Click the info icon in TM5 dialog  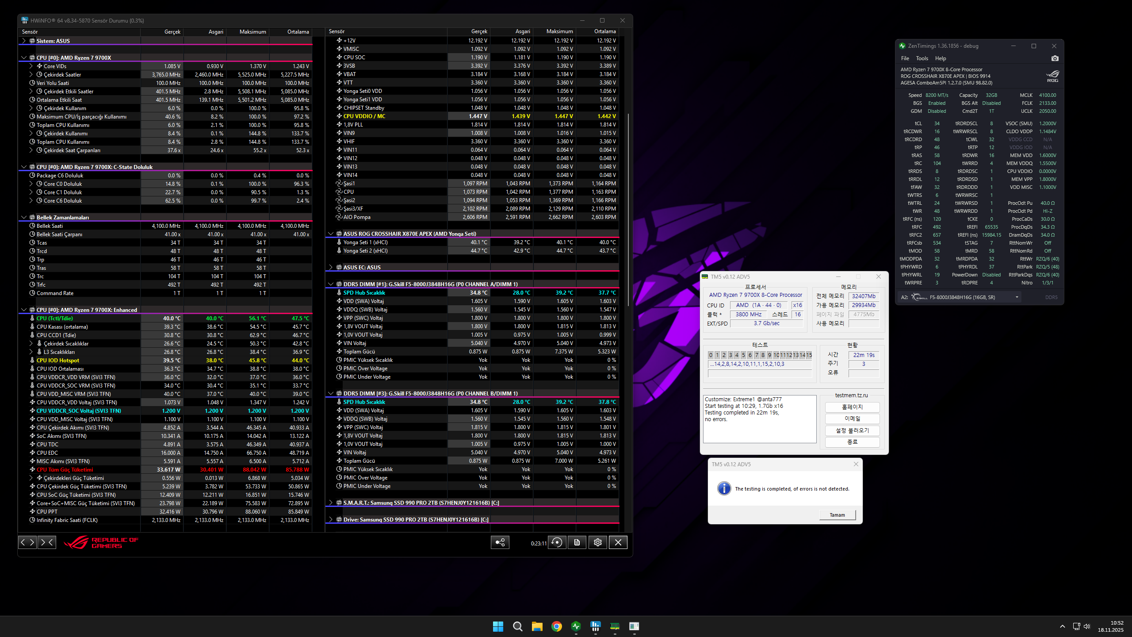pos(724,488)
